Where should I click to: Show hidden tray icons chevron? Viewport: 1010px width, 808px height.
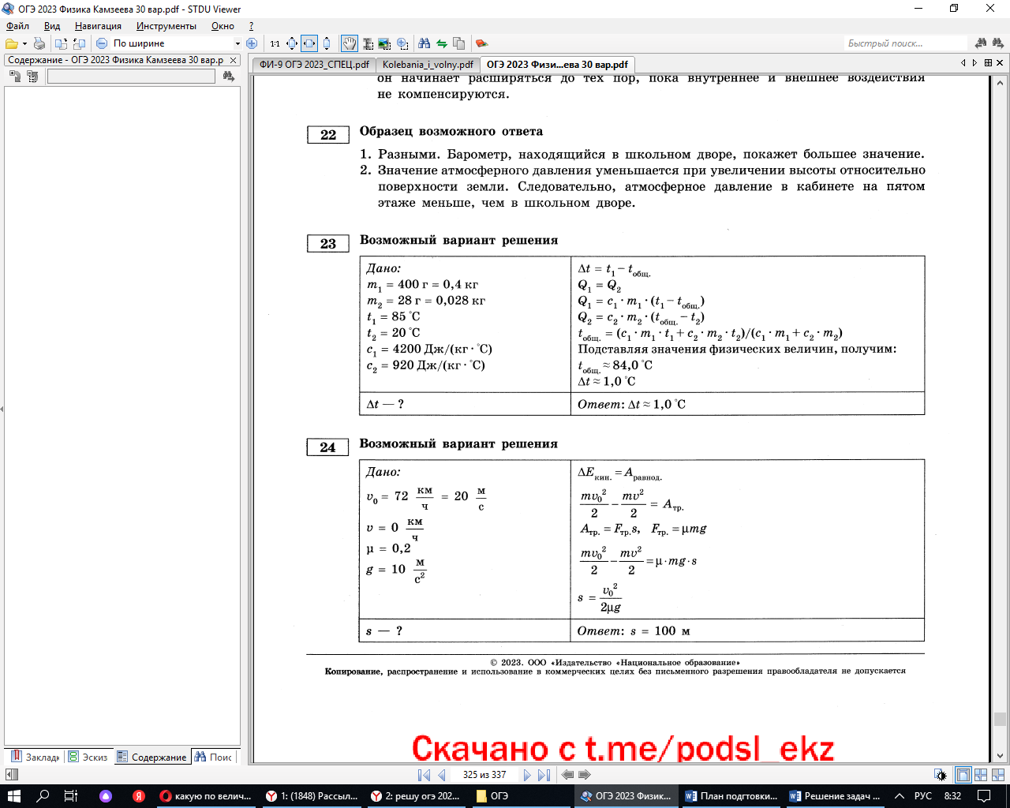coord(900,796)
